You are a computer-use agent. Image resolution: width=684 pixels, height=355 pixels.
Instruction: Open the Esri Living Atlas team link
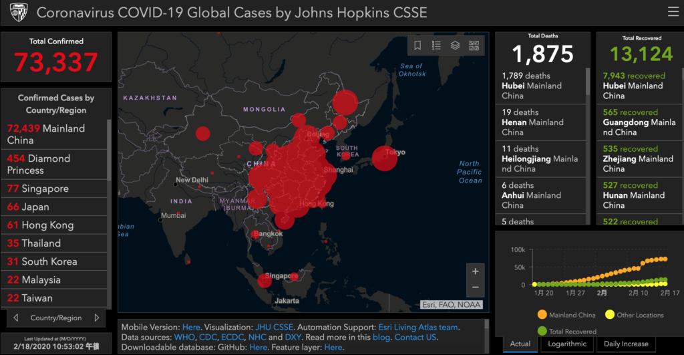[418, 327]
